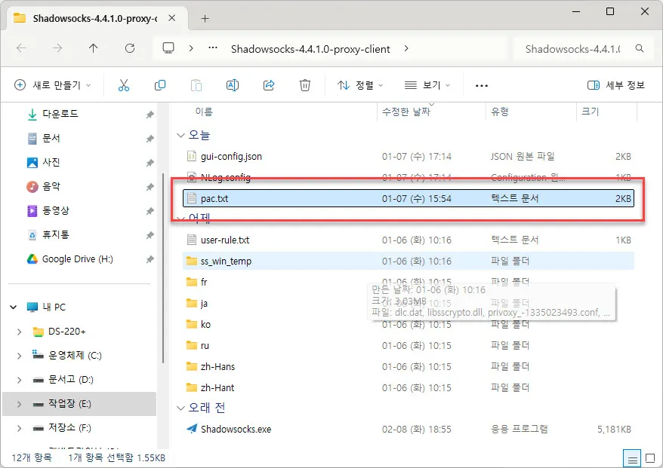Expand the 작업장 (E:) drive node
This screenshot has height=468, width=663.
(19, 404)
